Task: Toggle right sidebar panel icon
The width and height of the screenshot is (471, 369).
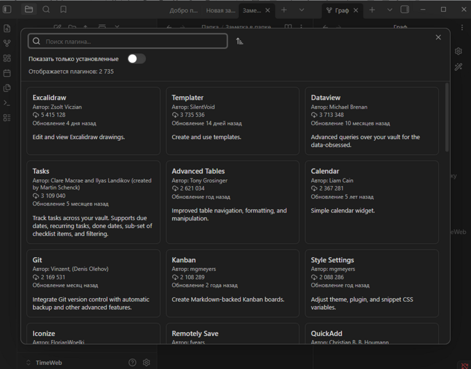Action: coord(405,10)
